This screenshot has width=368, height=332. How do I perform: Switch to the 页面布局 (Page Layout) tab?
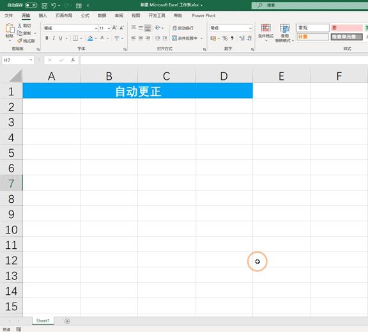(x=64, y=15)
